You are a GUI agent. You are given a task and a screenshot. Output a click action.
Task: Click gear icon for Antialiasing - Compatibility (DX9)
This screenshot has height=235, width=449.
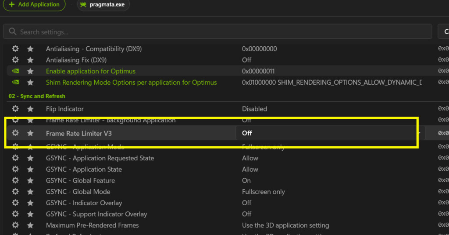15,48
